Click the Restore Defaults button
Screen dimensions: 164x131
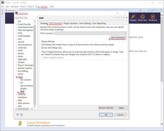tap(106, 108)
